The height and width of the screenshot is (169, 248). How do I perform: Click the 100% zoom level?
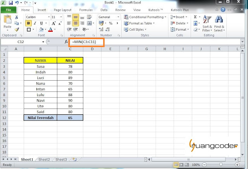196,165
